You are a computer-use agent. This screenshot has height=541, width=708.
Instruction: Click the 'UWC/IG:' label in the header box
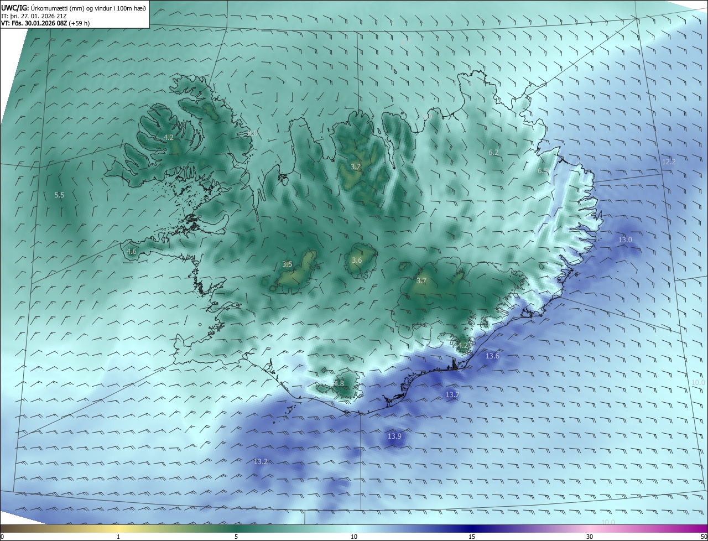(15, 8)
